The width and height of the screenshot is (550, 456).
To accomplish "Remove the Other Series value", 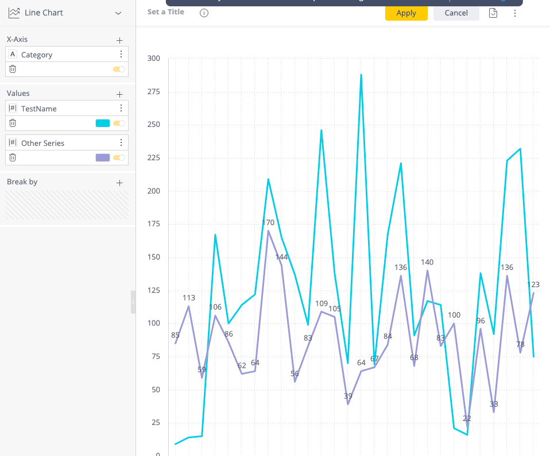I will pyautogui.click(x=13, y=157).
